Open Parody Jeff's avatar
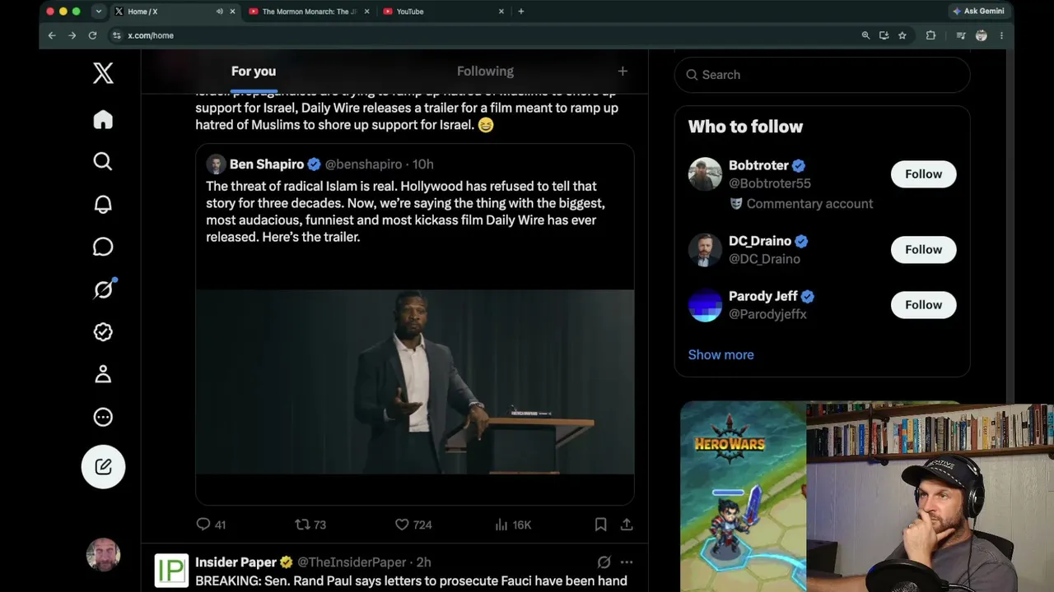Screen dimensions: 1054x592 [x=705, y=305]
